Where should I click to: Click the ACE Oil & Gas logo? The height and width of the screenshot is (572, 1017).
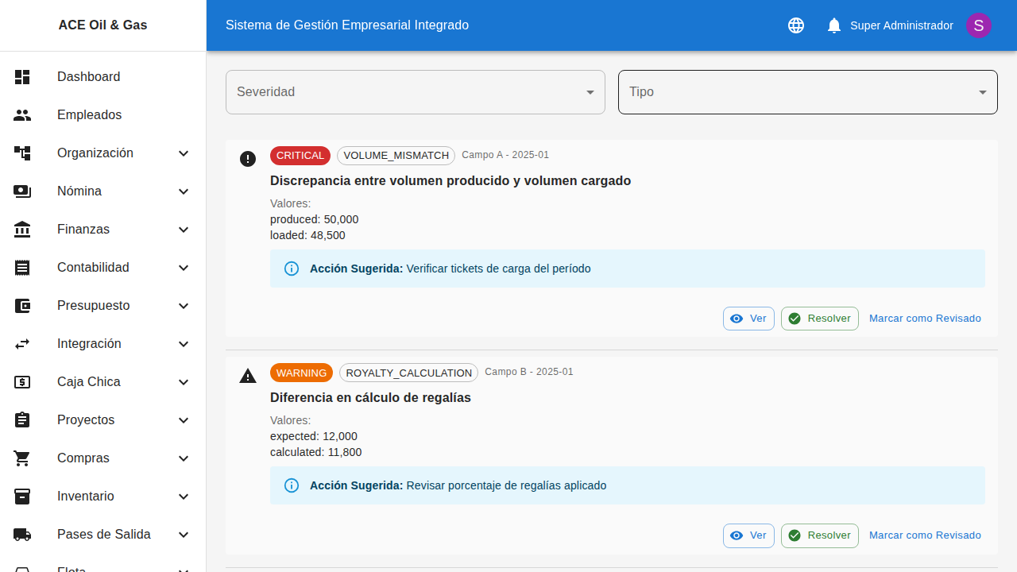pyautogui.click(x=102, y=25)
